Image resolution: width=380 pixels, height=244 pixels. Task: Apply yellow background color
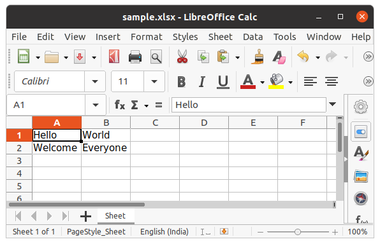(x=276, y=81)
